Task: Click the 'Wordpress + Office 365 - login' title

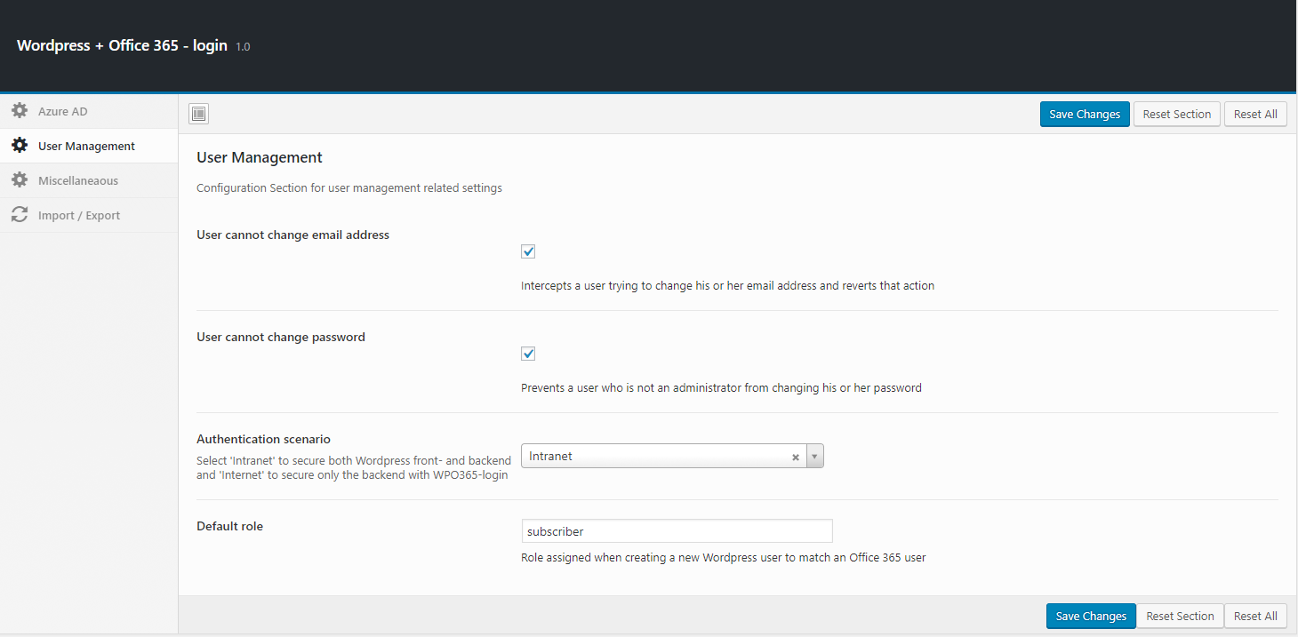Action: click(122, 45)
